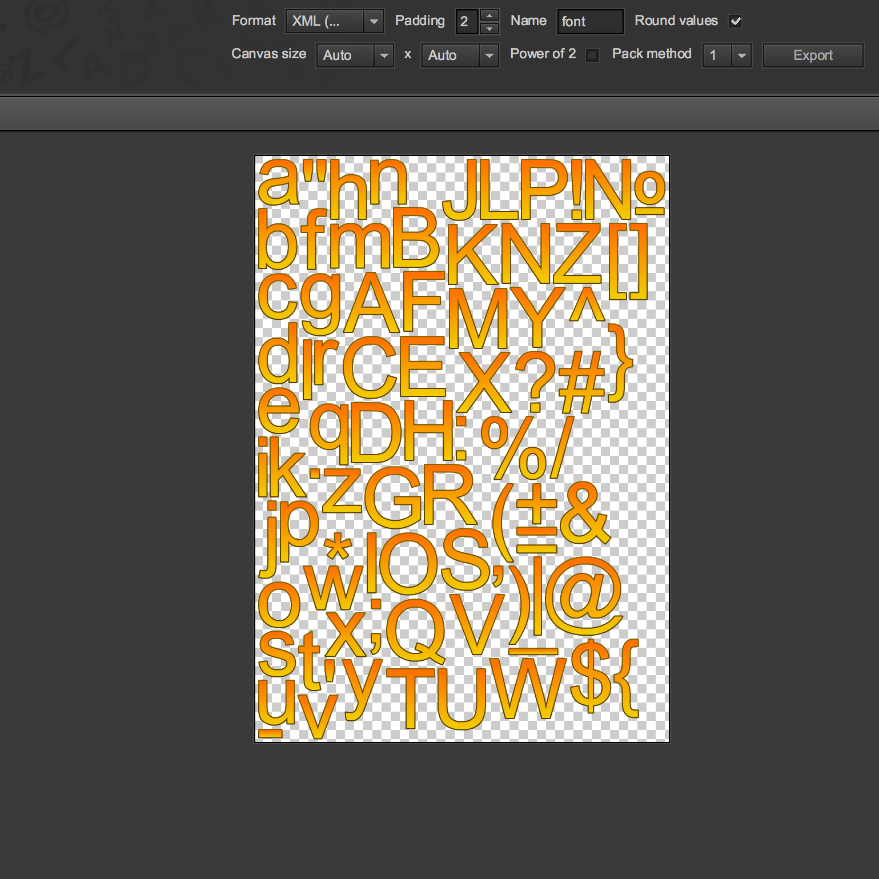The width and height of the screenshot is (879, 879).
Task: Enable the Power of 2 checkbox
Action: coord(592,55)
